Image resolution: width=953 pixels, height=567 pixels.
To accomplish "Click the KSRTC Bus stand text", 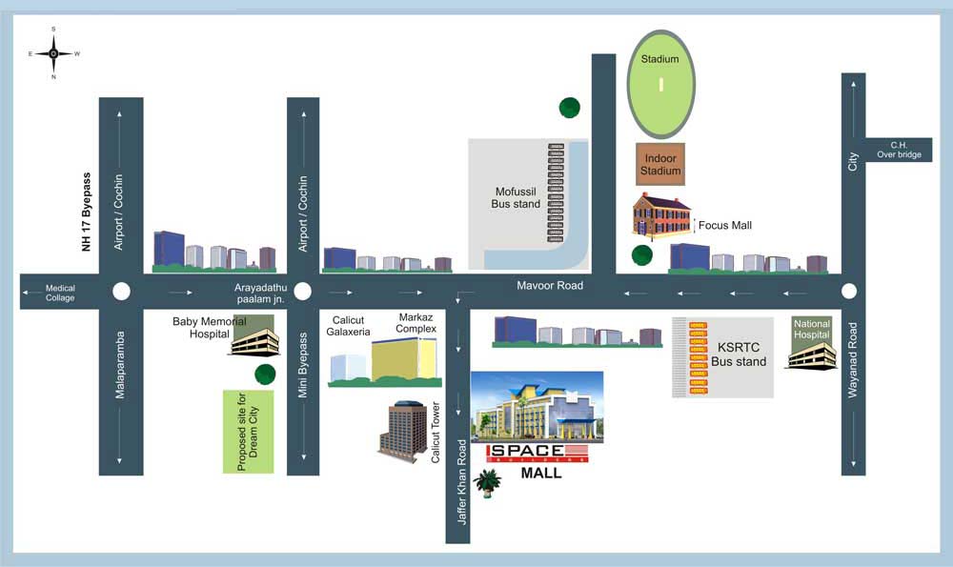I will coord(739,354).
